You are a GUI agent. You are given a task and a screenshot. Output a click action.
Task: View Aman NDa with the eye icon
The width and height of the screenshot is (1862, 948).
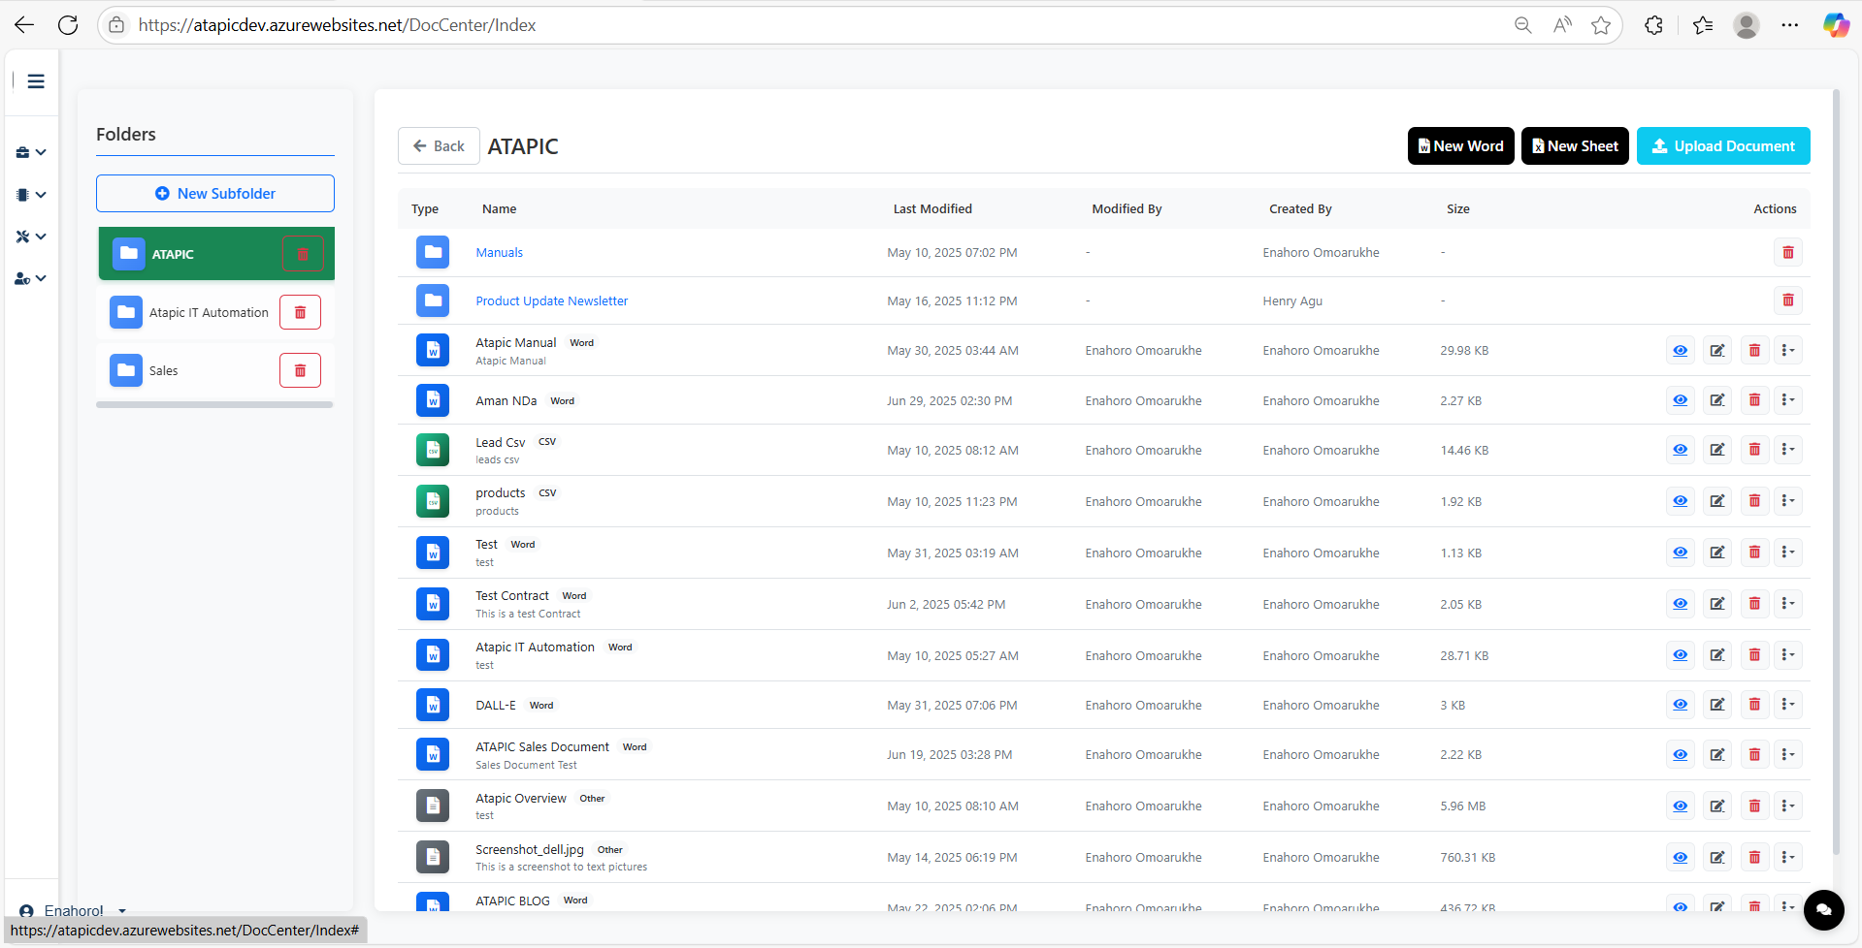[x=1681, y=400]
